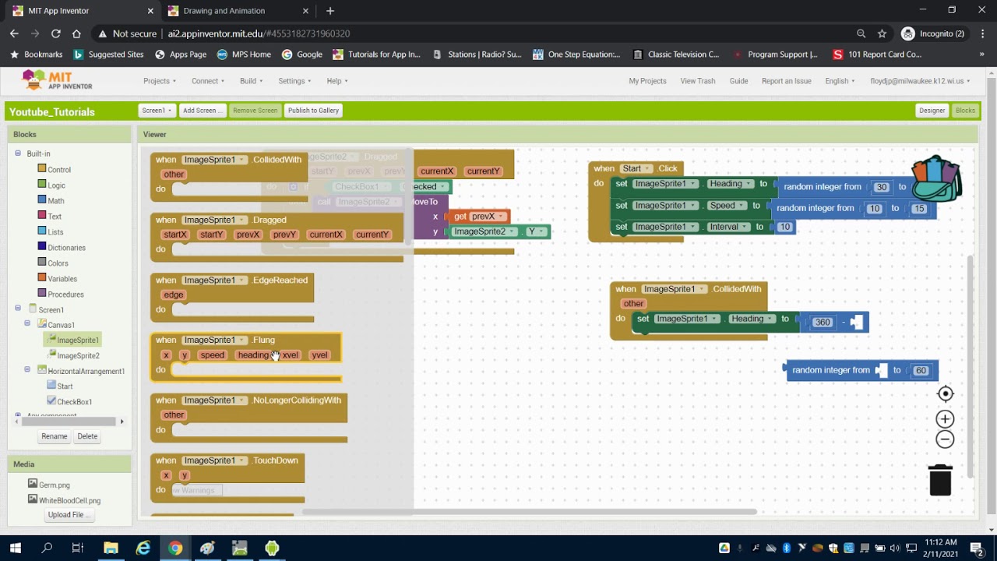The width and height of the screenshot is (997, 561).
Task: Click the Add Screen button
Action: click(202, 111)
